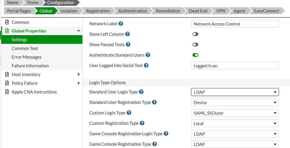Click the document icon beside Policy Failure
Image resolution: width=290 pixels, height=148 pixels.
coord(7,83)
